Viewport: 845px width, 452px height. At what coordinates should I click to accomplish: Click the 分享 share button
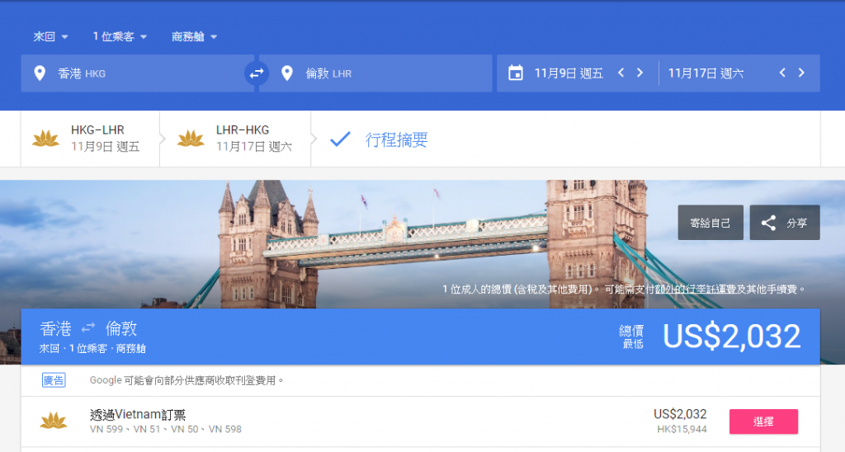(785, 223)
